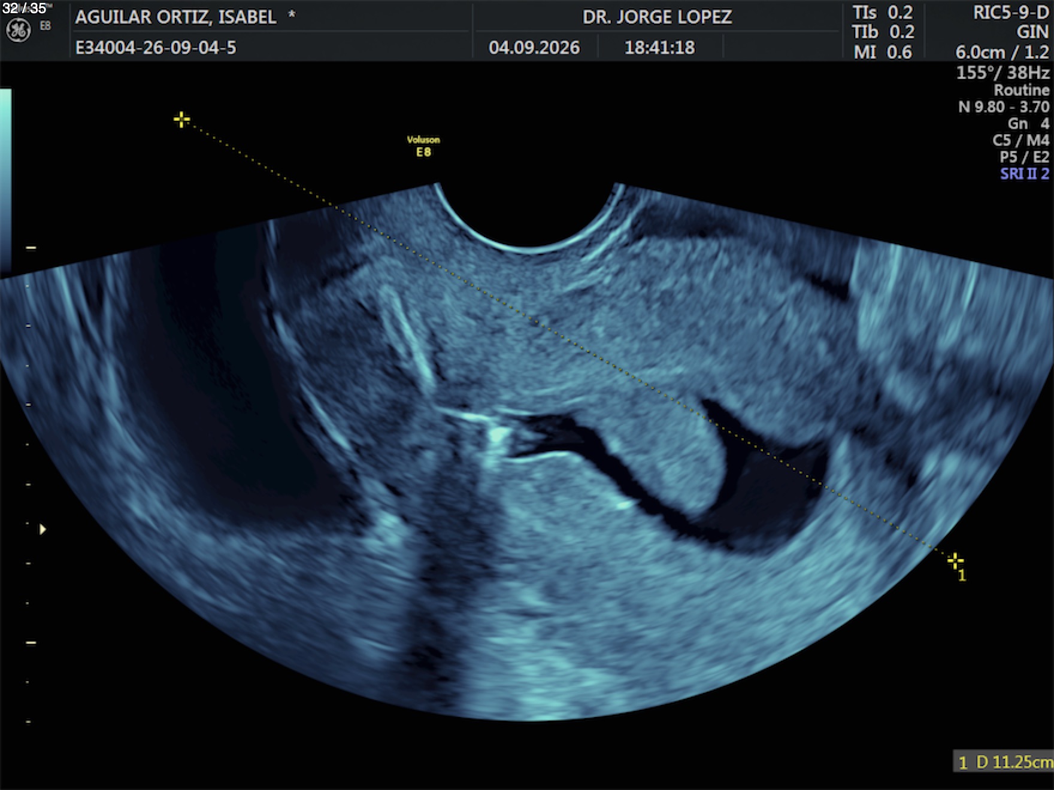The image size is (1054, 790).
Task: Click the focal zone triangle marker
Action: pos(43,529)
